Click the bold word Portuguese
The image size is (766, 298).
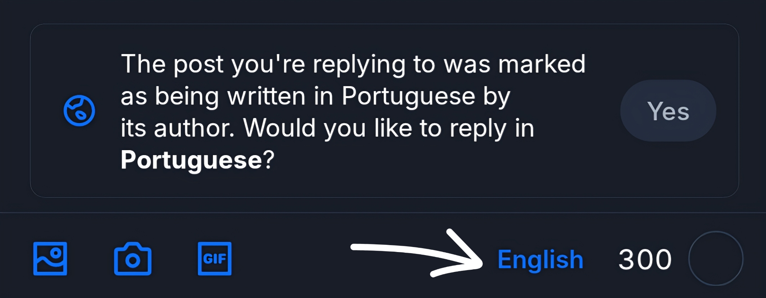[191, 160]
